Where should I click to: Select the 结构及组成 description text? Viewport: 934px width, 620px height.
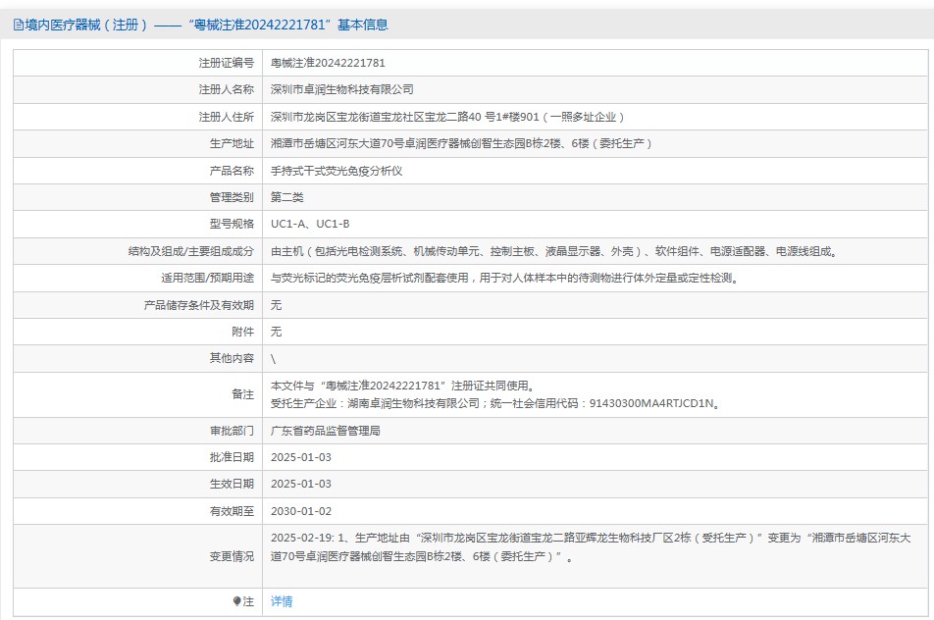tap(552, 251)
